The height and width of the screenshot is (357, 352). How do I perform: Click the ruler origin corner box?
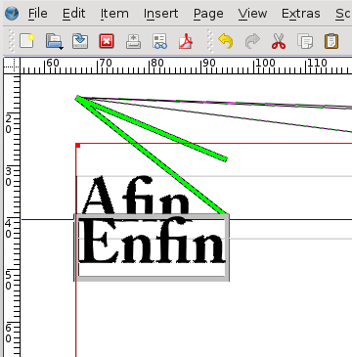12,67
